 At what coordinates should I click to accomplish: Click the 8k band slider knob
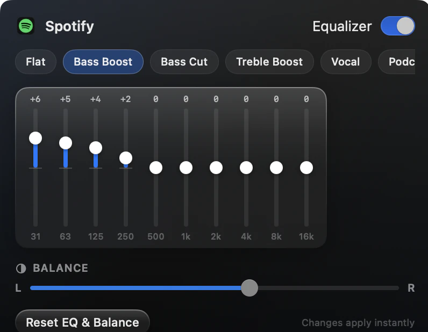tap(276, 168)
